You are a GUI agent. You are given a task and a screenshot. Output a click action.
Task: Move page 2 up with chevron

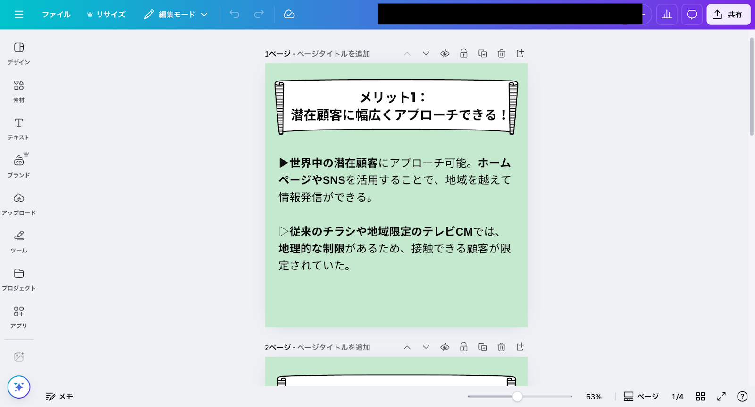click(407, 347)
